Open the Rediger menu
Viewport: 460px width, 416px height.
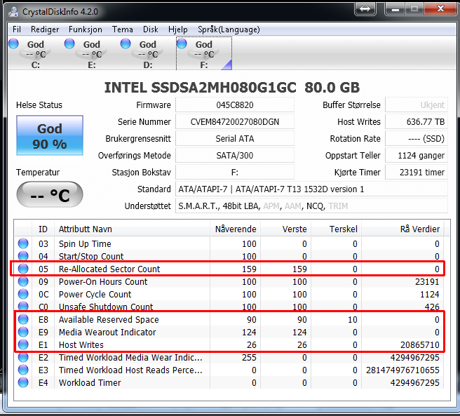click(x=45, y=29)
